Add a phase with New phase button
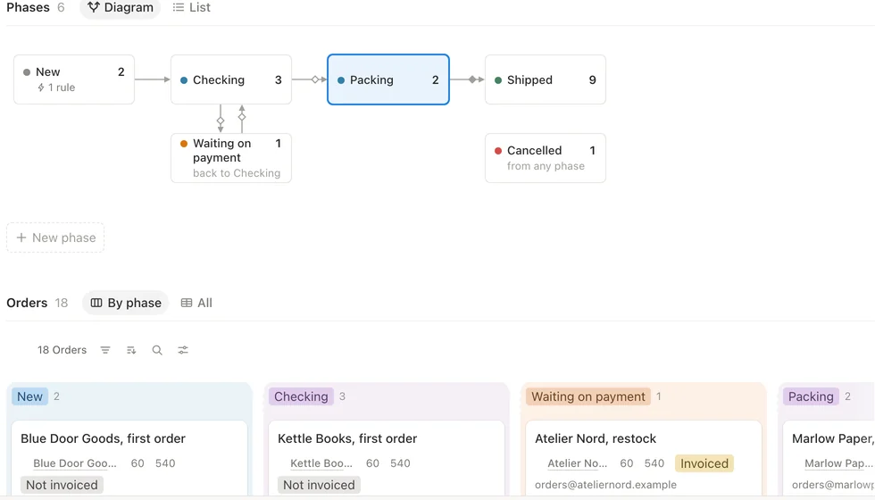This screenshot has width=875, height=500. 55,237
